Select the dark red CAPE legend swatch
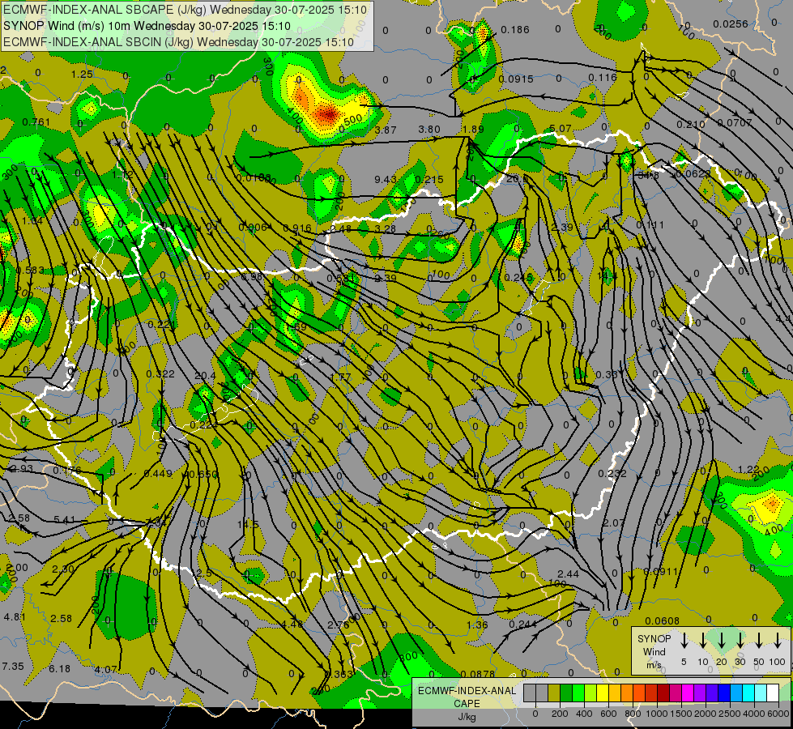Image resolution: width=793 pixels, height=729 pixels. coord(664,693)
